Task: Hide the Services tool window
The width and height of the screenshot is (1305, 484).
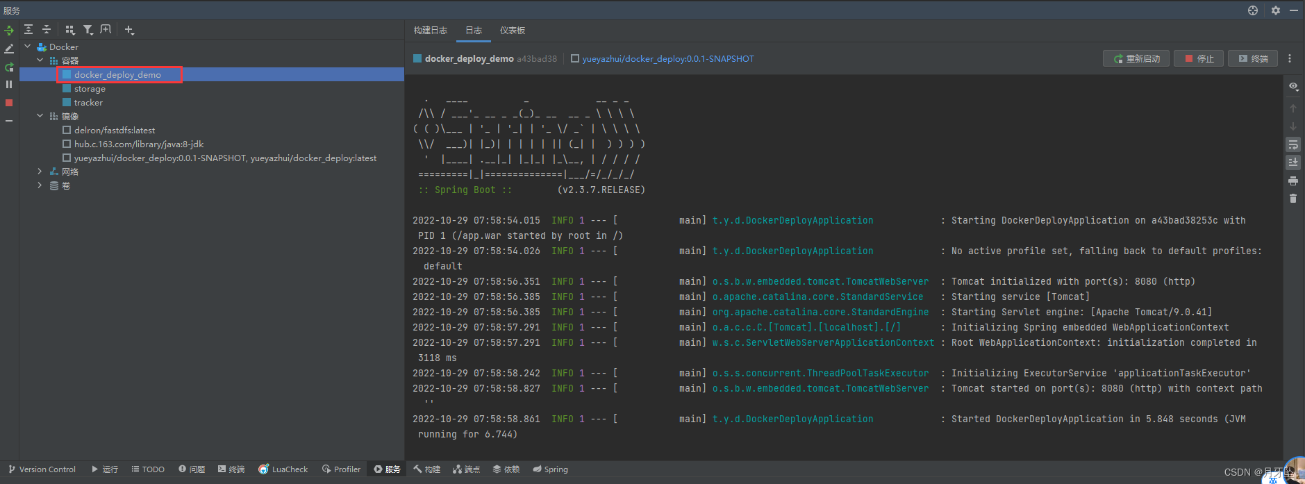Action: click(x=1294, y=10)
